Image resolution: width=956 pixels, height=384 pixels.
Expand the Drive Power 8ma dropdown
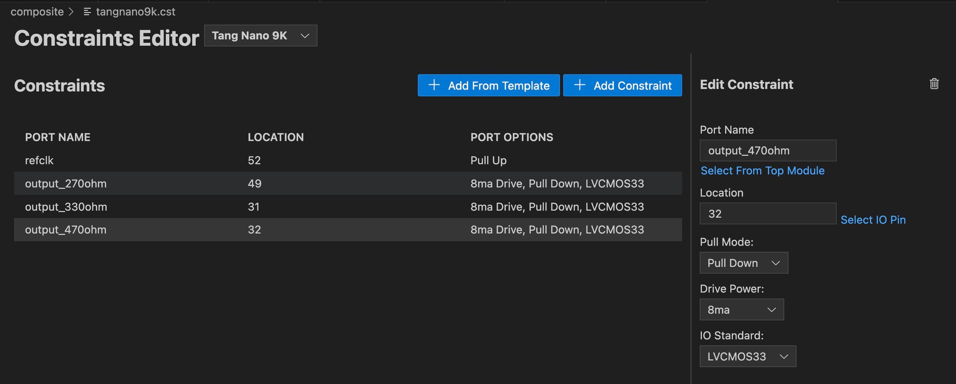(741, 310)
